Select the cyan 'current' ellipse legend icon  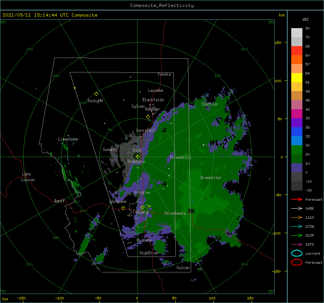[x=297, y=253]
